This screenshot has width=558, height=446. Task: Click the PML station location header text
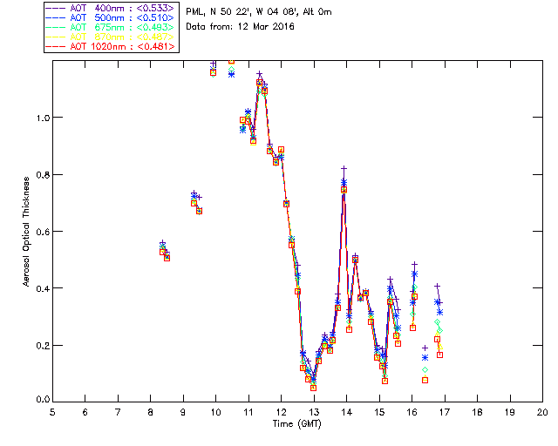(259, 12)
